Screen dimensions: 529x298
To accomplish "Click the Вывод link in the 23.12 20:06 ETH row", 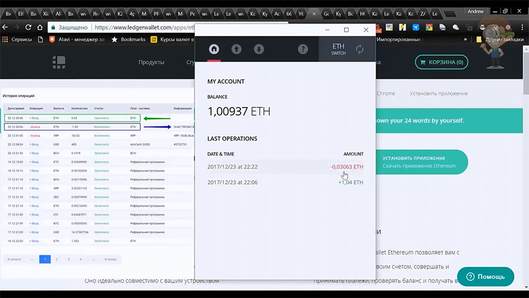I will point(35,127).
